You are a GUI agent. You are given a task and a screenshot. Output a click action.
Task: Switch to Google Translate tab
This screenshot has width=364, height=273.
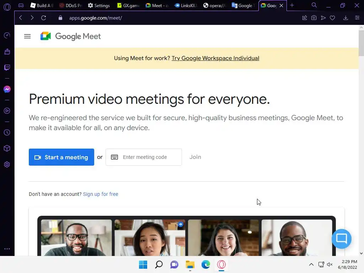243,6
